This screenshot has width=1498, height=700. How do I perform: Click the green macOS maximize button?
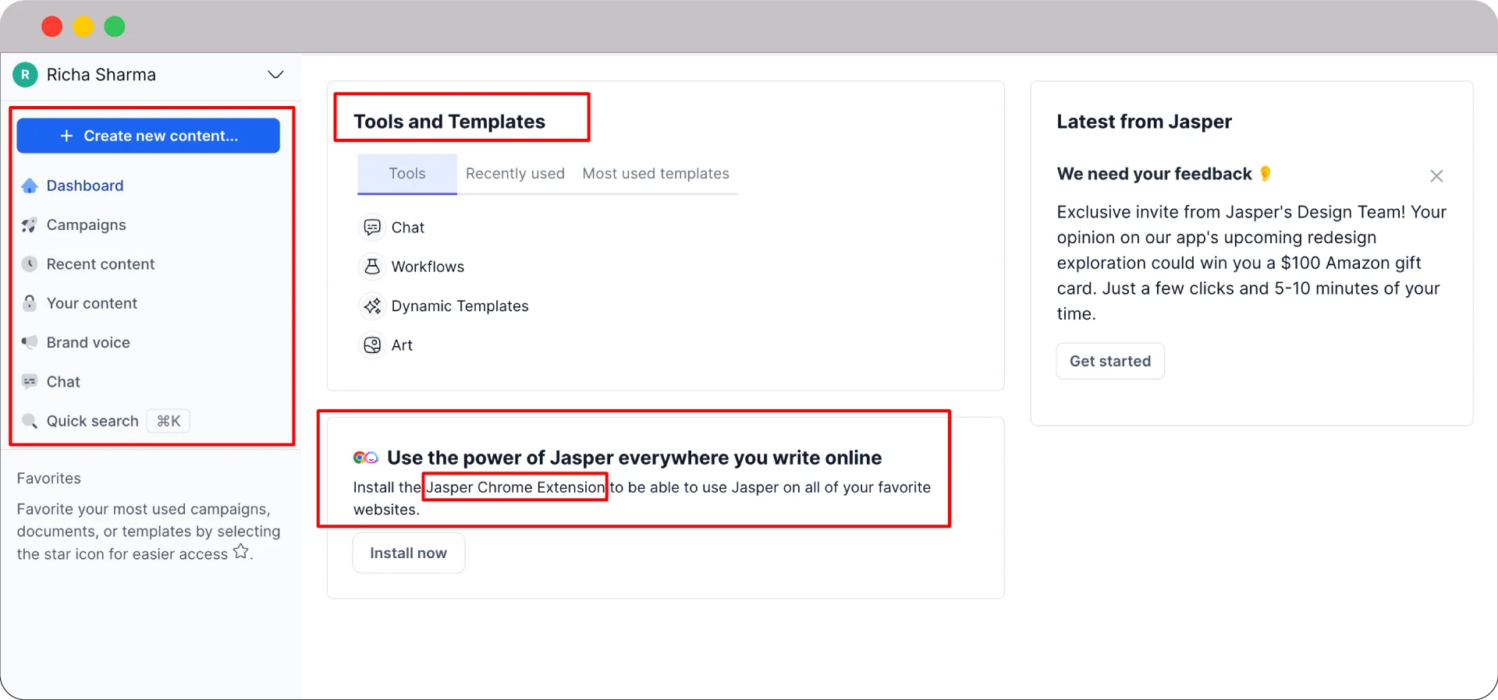pyautogui.click(x=115, y=27)
